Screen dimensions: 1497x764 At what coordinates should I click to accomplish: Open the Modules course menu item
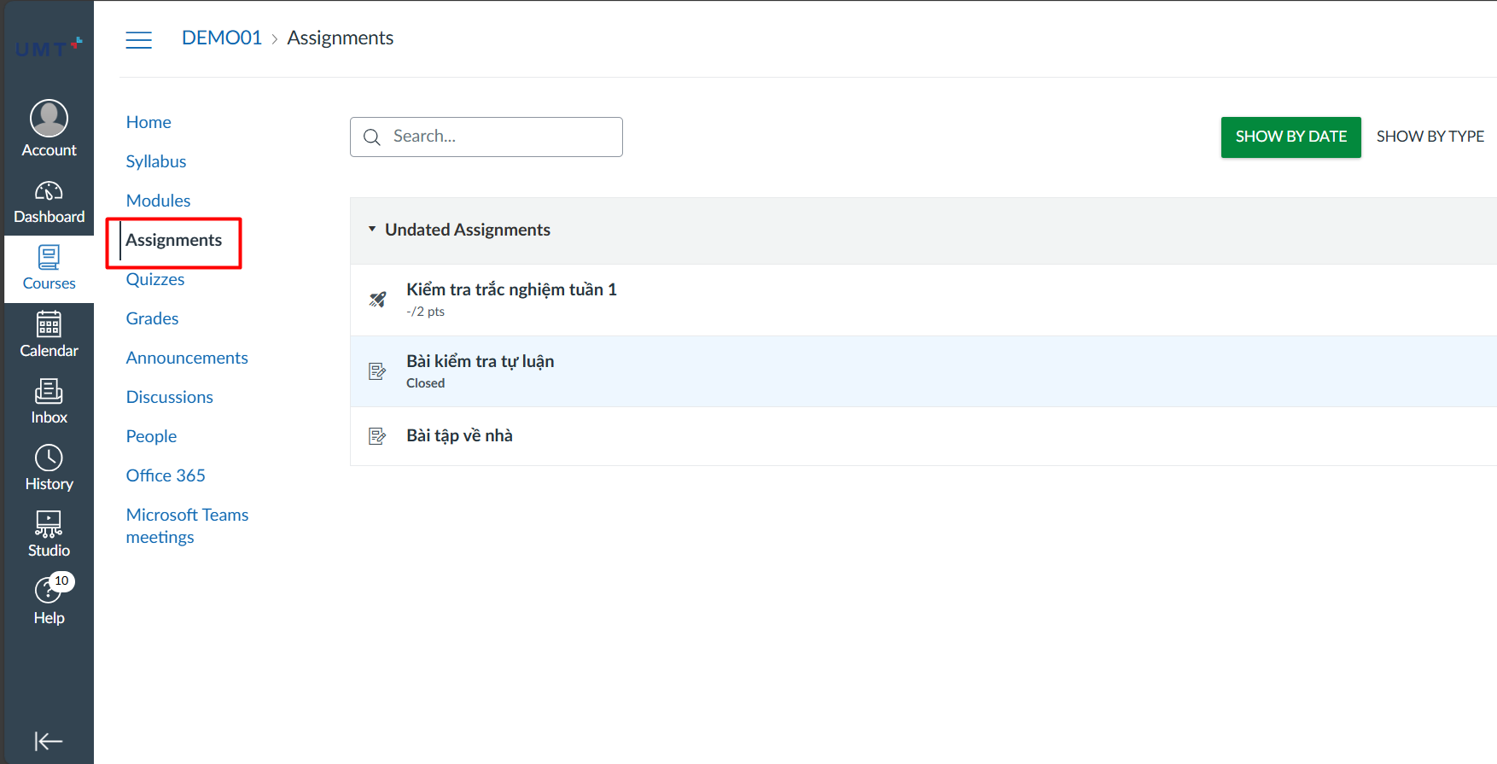[x=158, y=201]
